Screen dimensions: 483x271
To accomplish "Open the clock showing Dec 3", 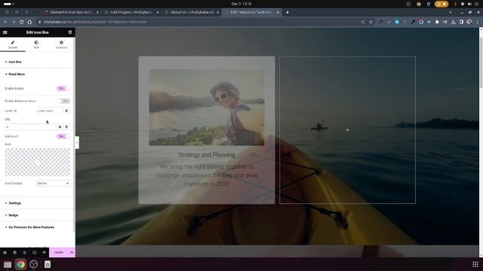I will click(241, 4).
